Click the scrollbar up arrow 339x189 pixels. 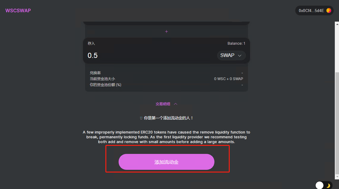[337, 24]
